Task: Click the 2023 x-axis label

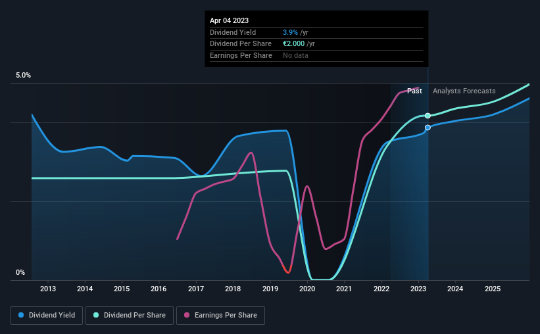Action: pos(418,289)
